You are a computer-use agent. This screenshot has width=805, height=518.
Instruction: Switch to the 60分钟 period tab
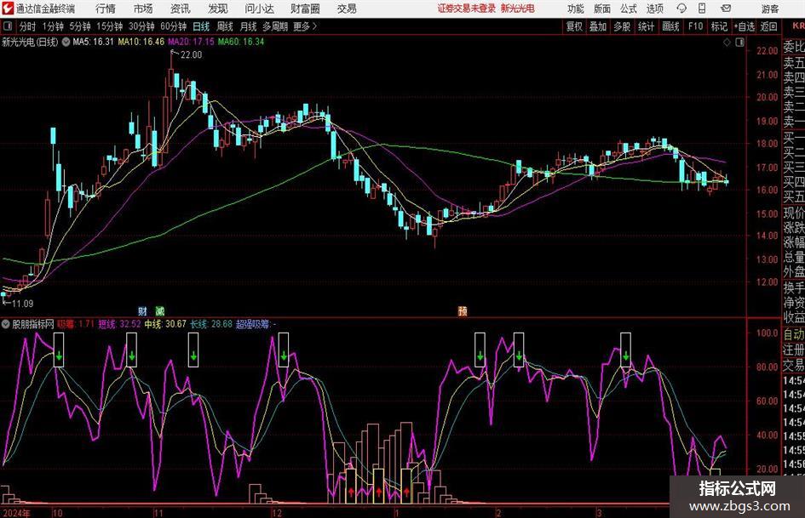point(173,26)
